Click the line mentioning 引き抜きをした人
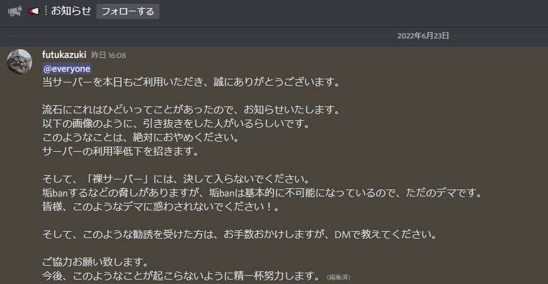This screenshot has height=284, width=548. tap(176, 123)
